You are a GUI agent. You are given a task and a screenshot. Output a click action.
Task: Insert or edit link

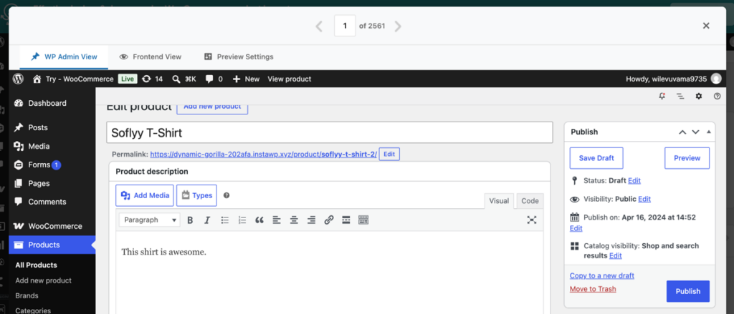[x=328, y=220]
